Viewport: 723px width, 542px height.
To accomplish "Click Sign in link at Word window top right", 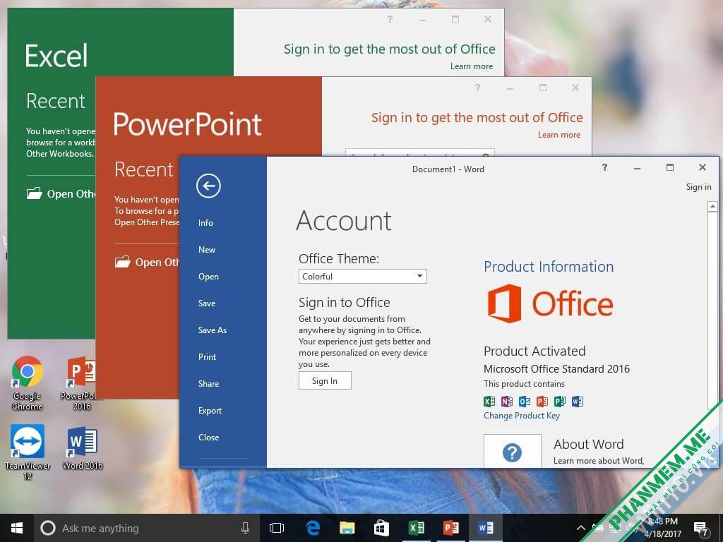I will [x=698, y=186].
